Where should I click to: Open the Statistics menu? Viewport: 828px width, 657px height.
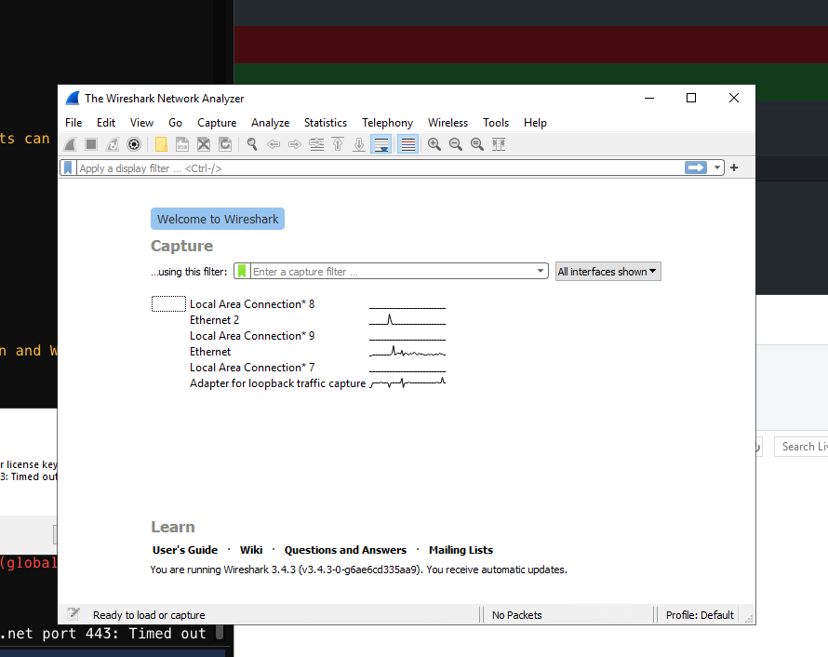tap(325, 123)
